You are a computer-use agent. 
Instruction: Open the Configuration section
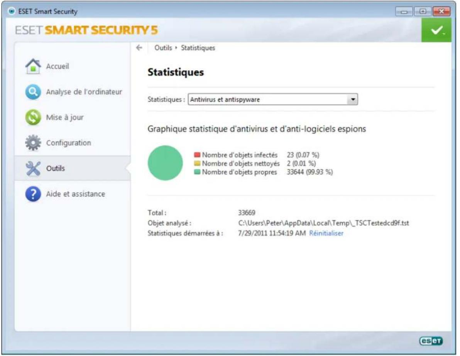(73, 143)
